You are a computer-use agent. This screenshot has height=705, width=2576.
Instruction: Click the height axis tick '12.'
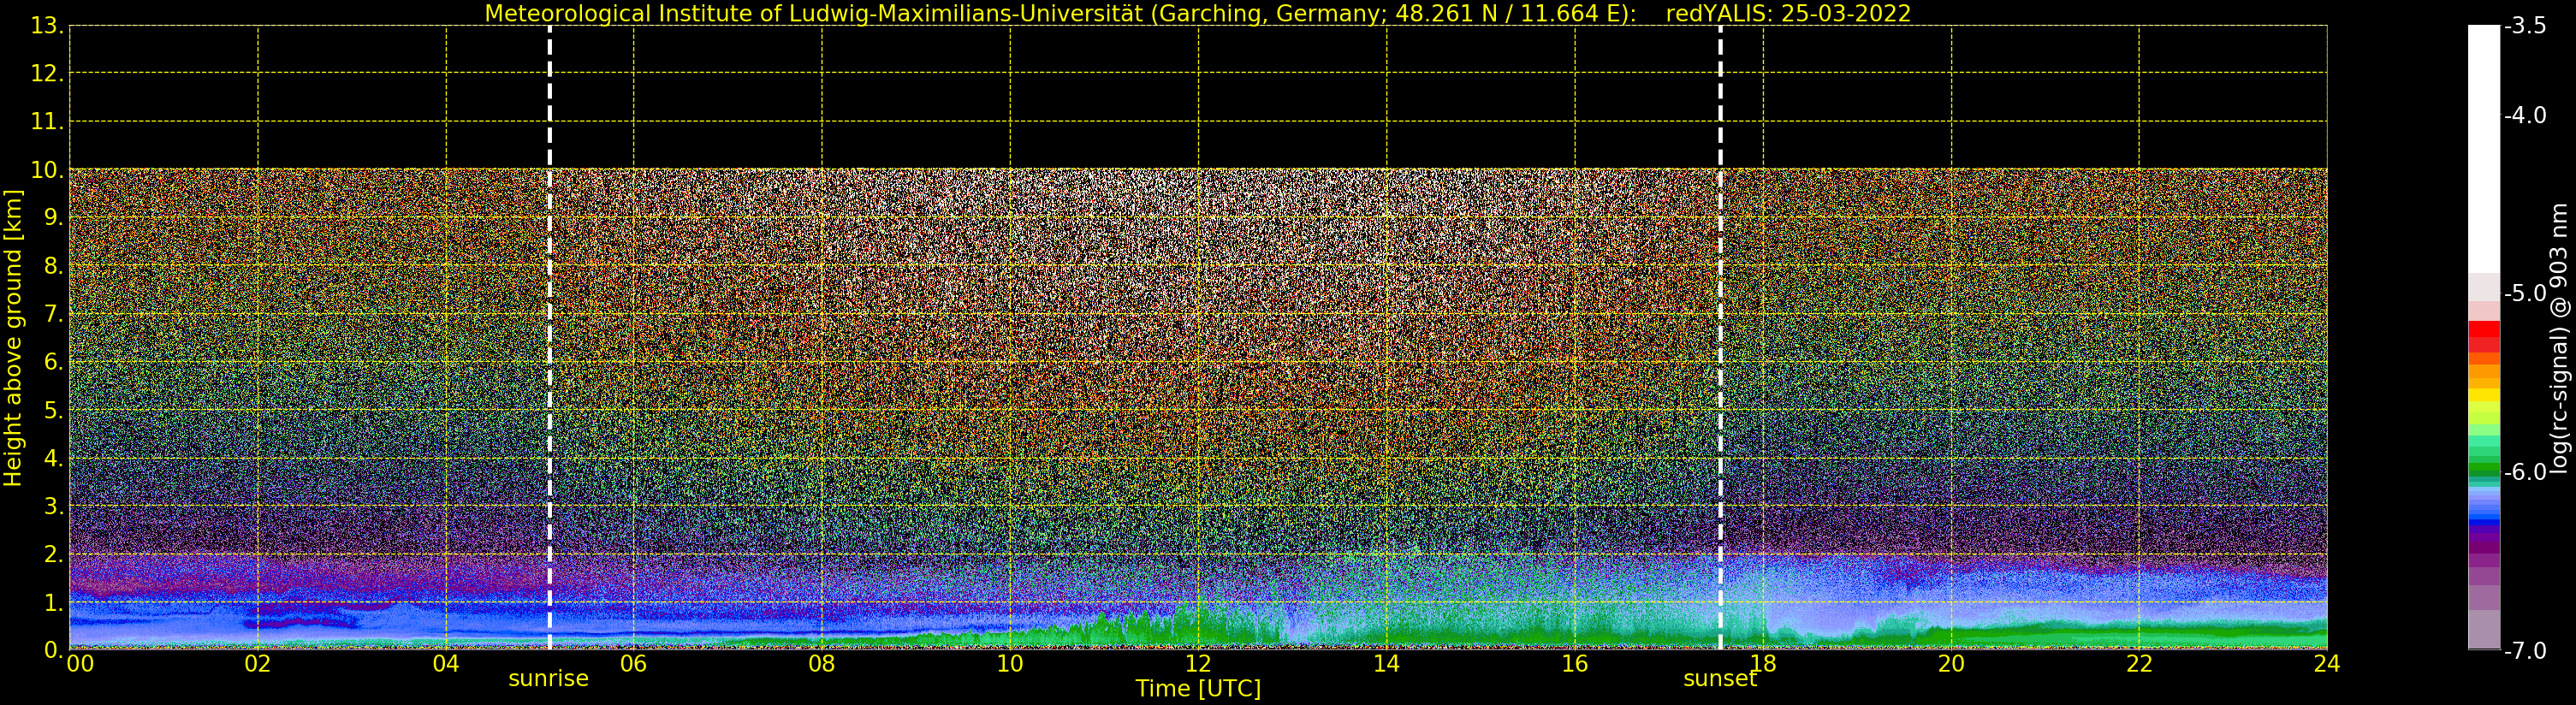(x=47, y=74)
